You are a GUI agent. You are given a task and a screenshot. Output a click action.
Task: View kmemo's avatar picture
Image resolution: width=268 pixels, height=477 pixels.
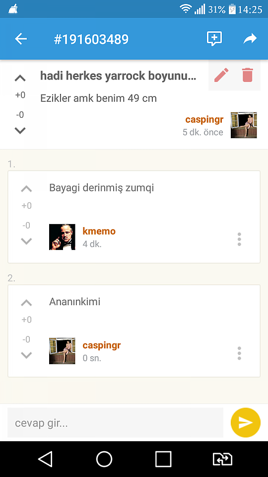pyautogui.click(x=62, y=237)
